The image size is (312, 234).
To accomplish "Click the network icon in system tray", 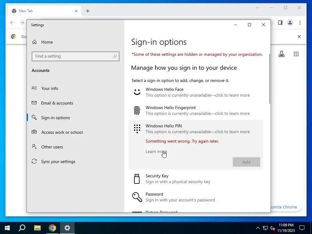I will pyautogui.click(x=265, y=228).
